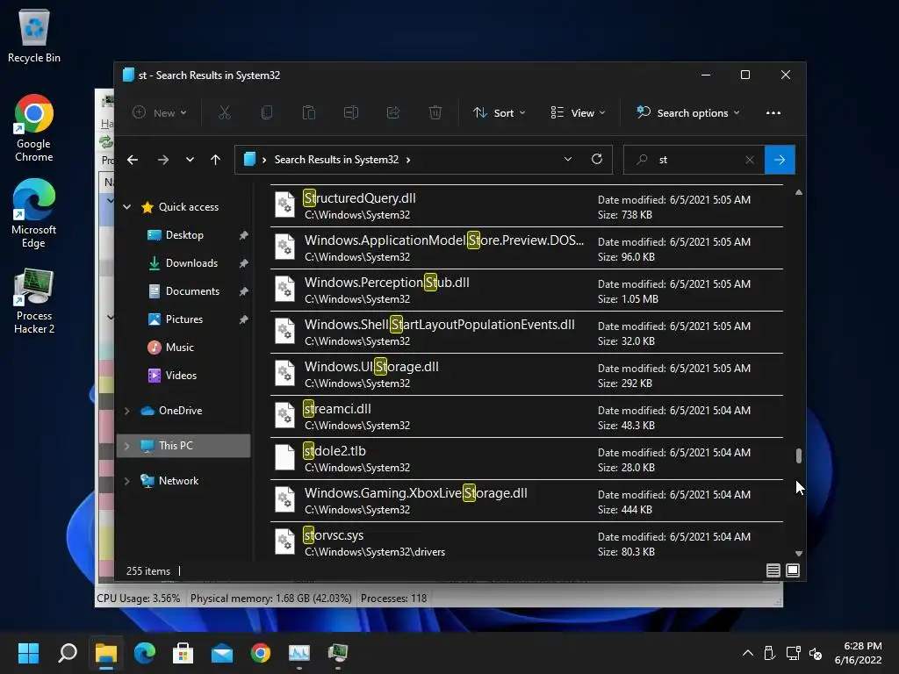Select Windows.Gaming.XboxLive.Storage.dll result
The height and width of the screenshot is (674, 899).
pyautogui.click(x=527, y=501)
